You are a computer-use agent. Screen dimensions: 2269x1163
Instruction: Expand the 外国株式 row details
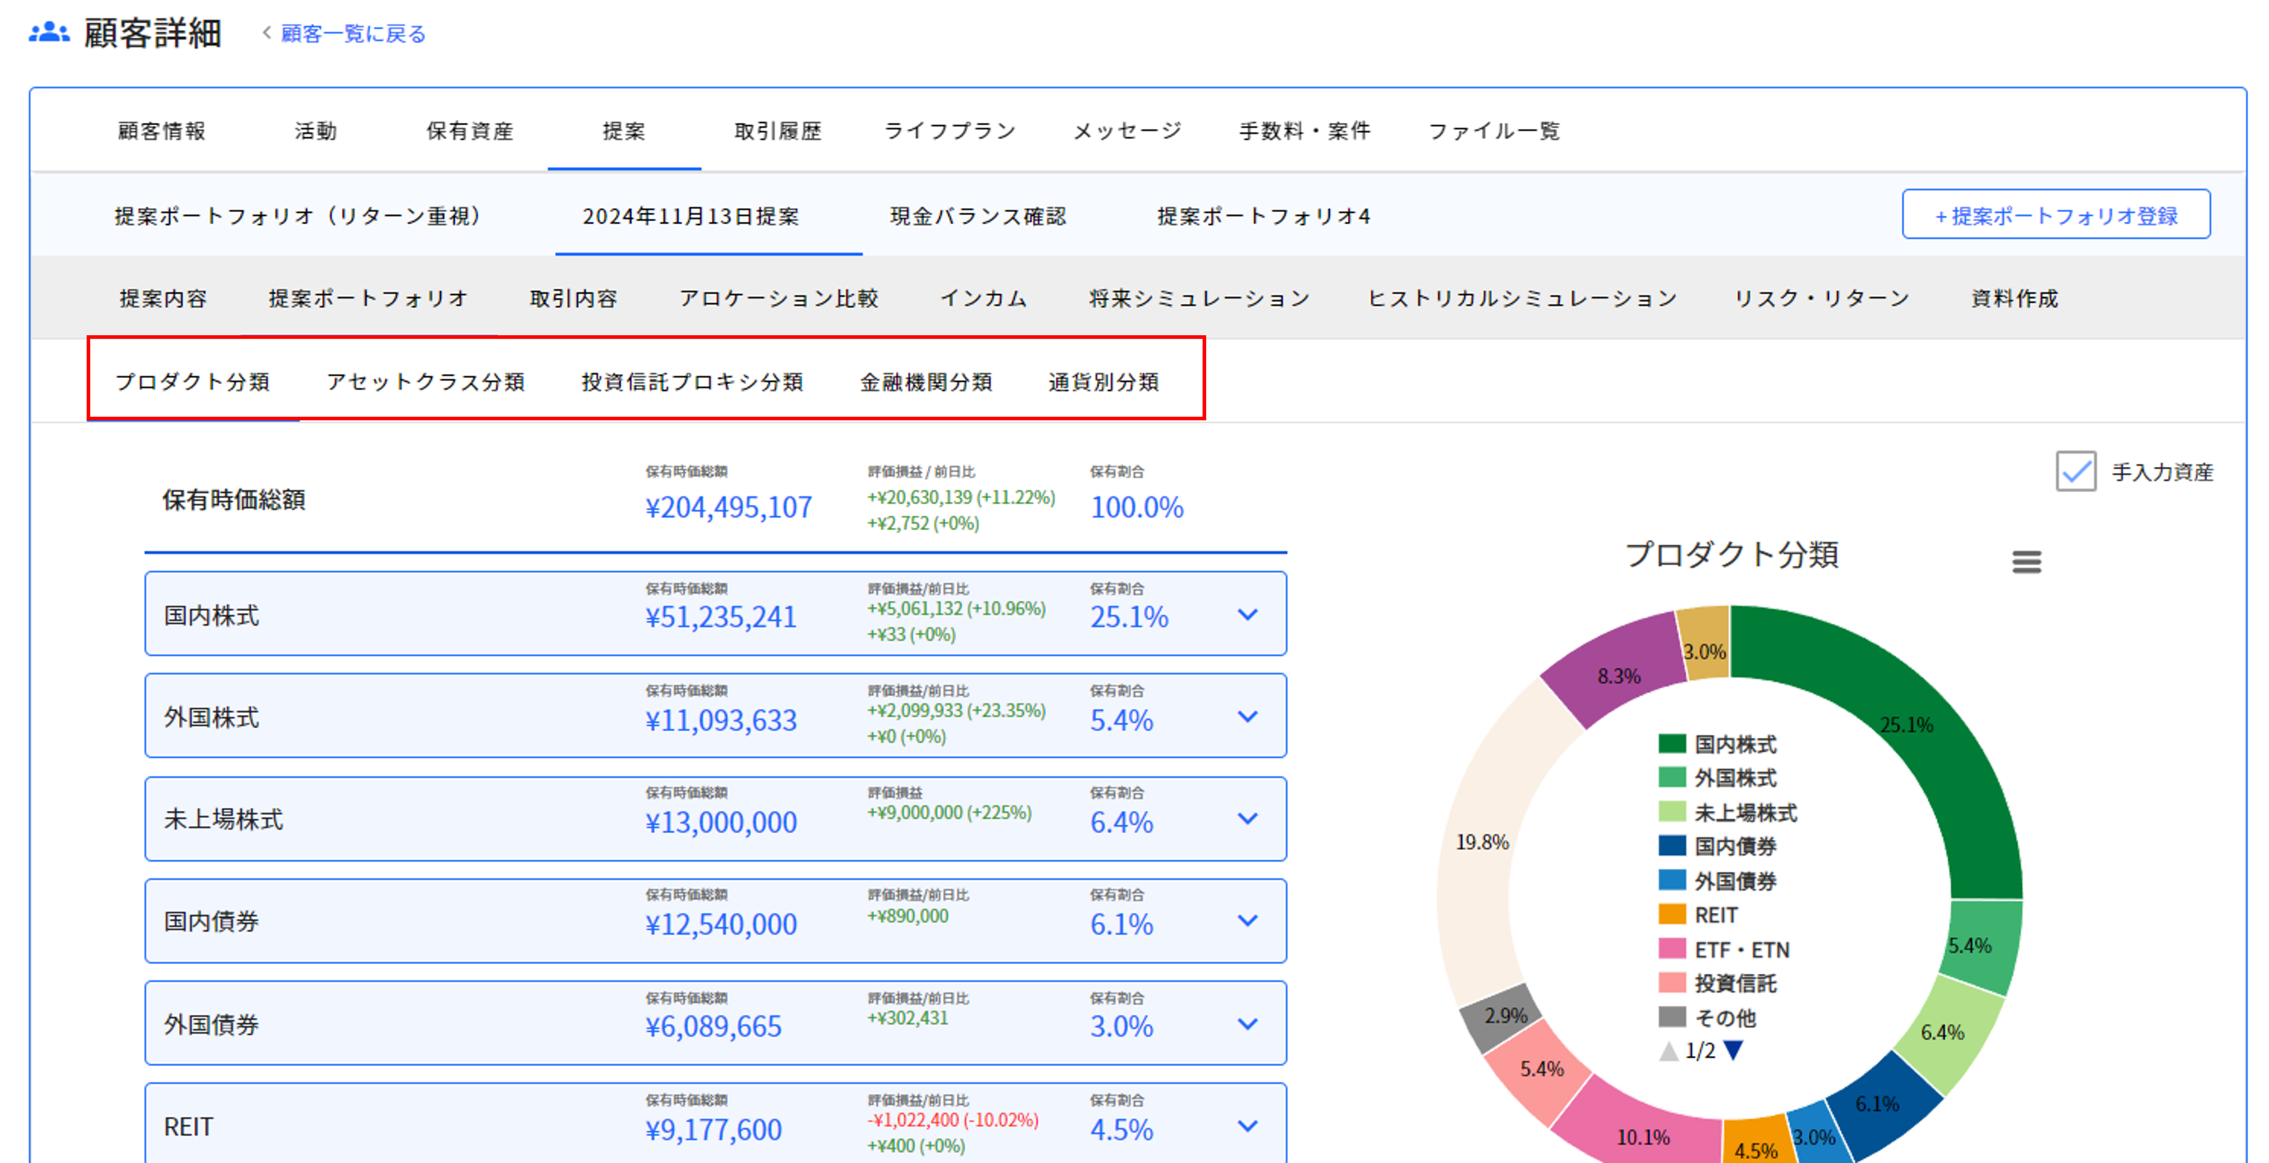click(x=1247, y=716)
